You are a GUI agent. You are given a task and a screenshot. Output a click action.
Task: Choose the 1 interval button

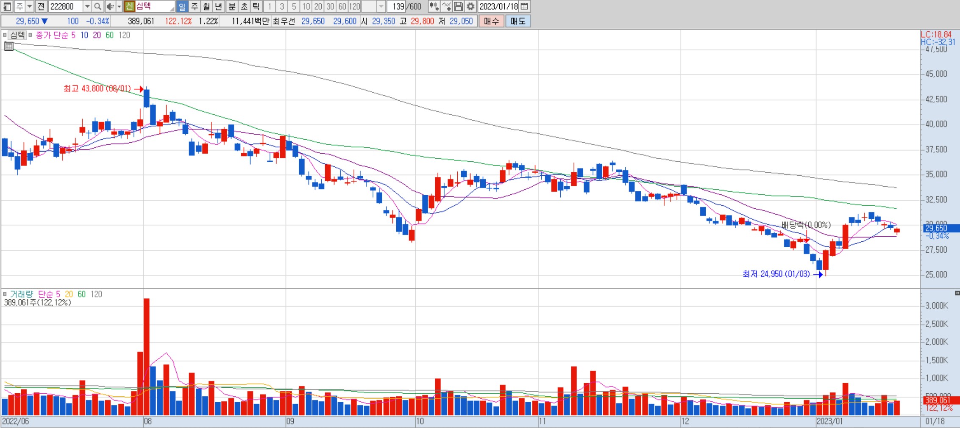(x=270, y=6)
